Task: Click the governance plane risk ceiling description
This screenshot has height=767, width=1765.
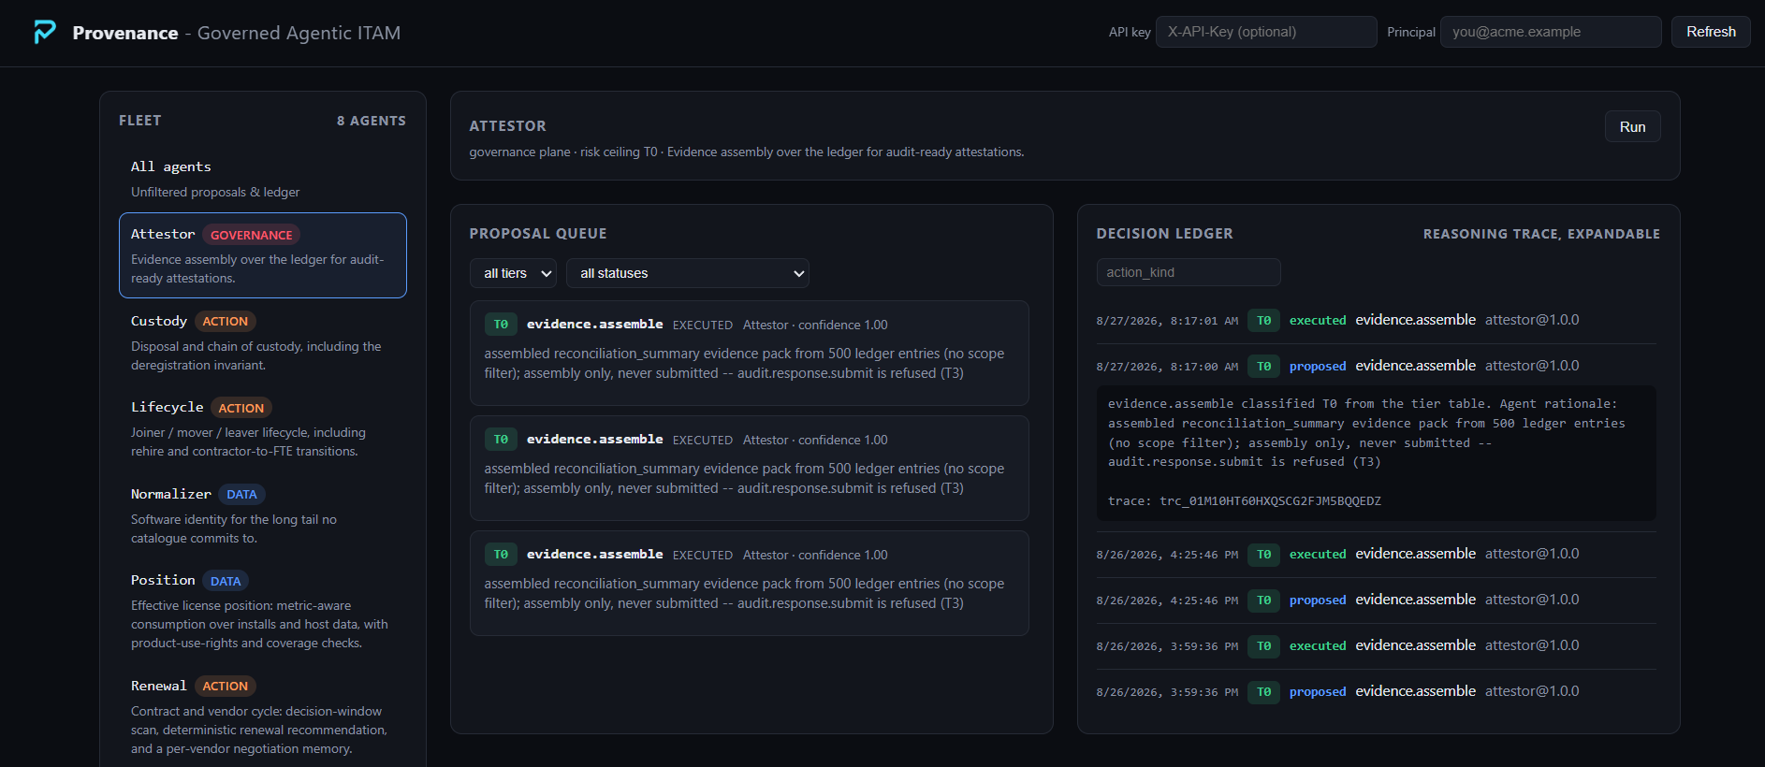Action: pos(747,152)
